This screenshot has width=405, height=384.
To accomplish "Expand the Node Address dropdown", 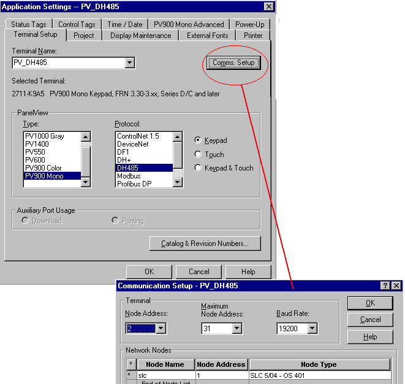I will [x=161, y=329].
